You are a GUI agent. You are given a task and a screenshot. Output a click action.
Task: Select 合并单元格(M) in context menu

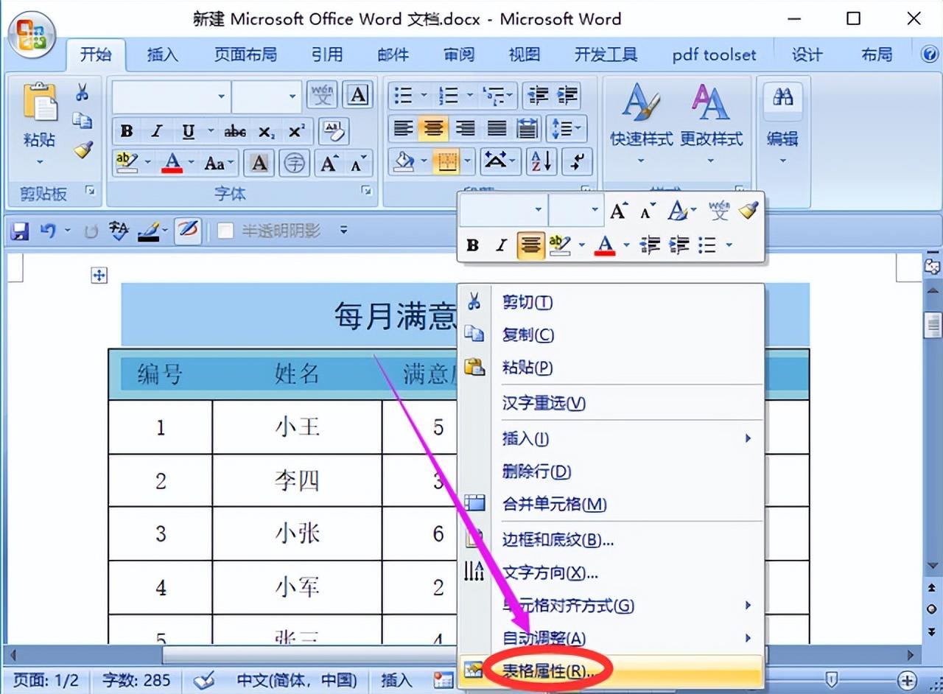click(611, 504)
